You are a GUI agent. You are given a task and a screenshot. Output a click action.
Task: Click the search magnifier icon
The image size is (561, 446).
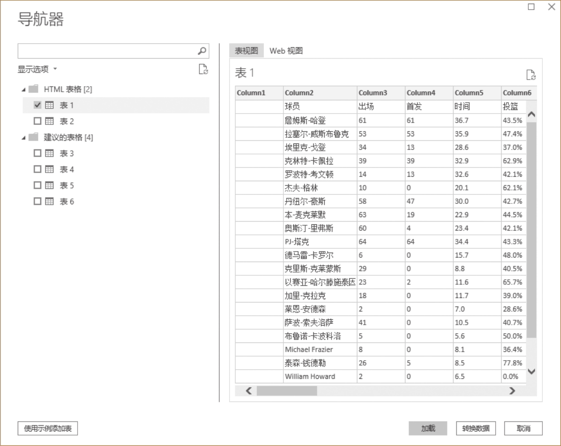coord(202,51)
